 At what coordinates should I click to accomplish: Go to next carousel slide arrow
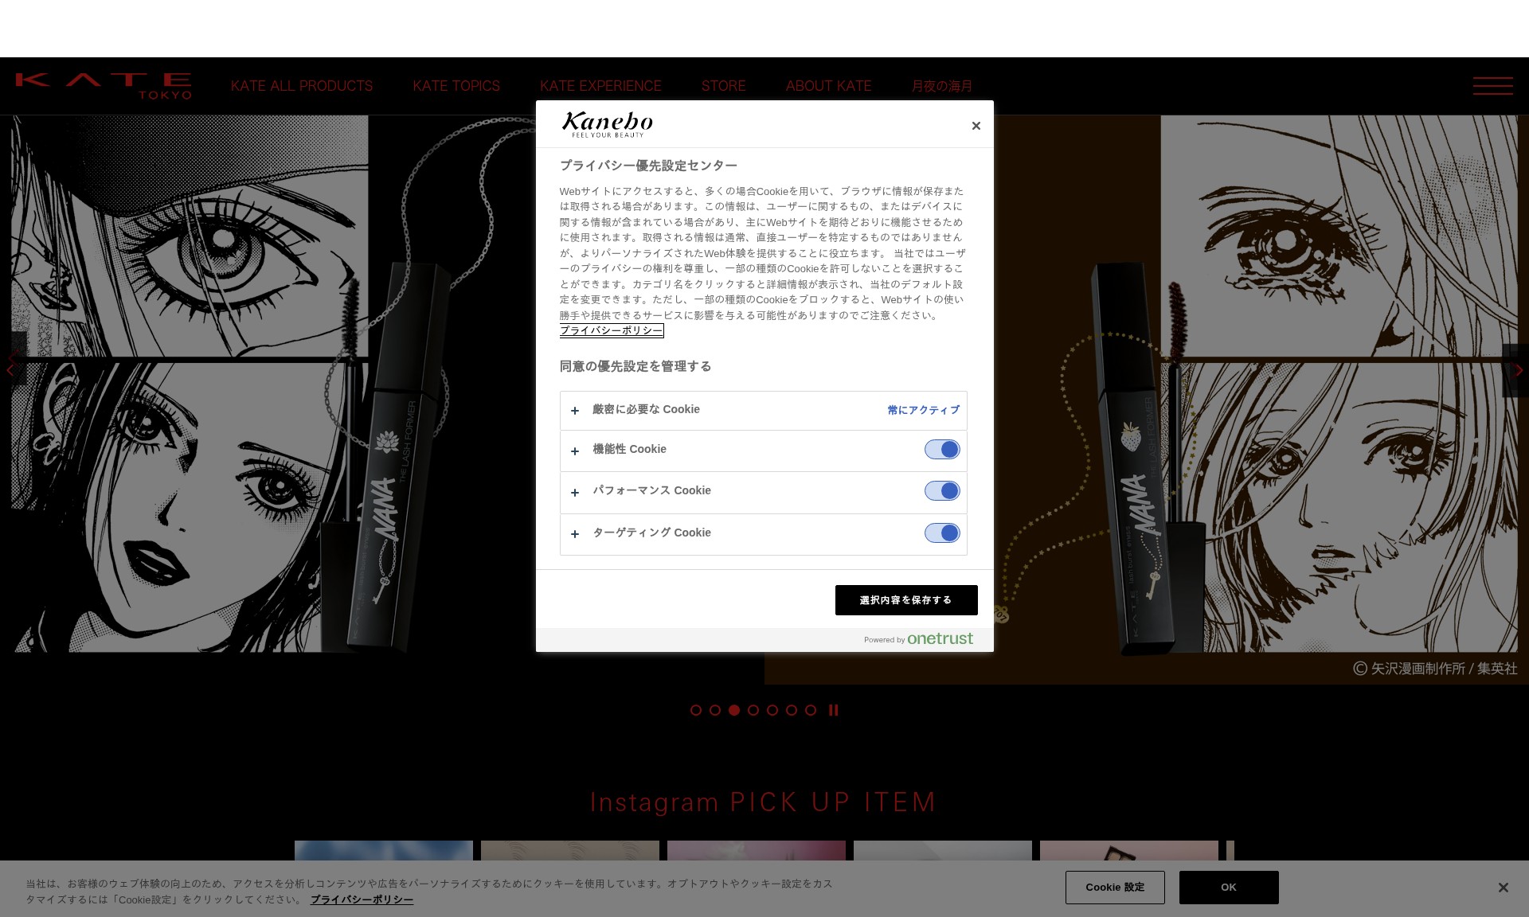pyautogui.click(x=1518, y=370)
